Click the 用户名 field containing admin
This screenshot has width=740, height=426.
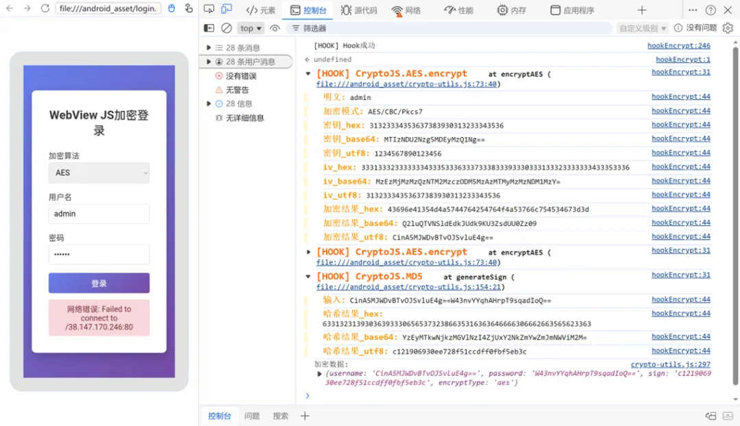click(99, 214)
